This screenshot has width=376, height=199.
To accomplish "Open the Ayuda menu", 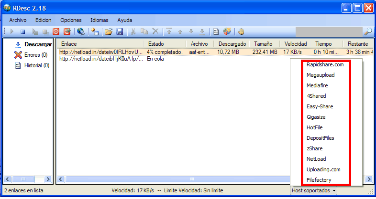I will pos(125,20).
